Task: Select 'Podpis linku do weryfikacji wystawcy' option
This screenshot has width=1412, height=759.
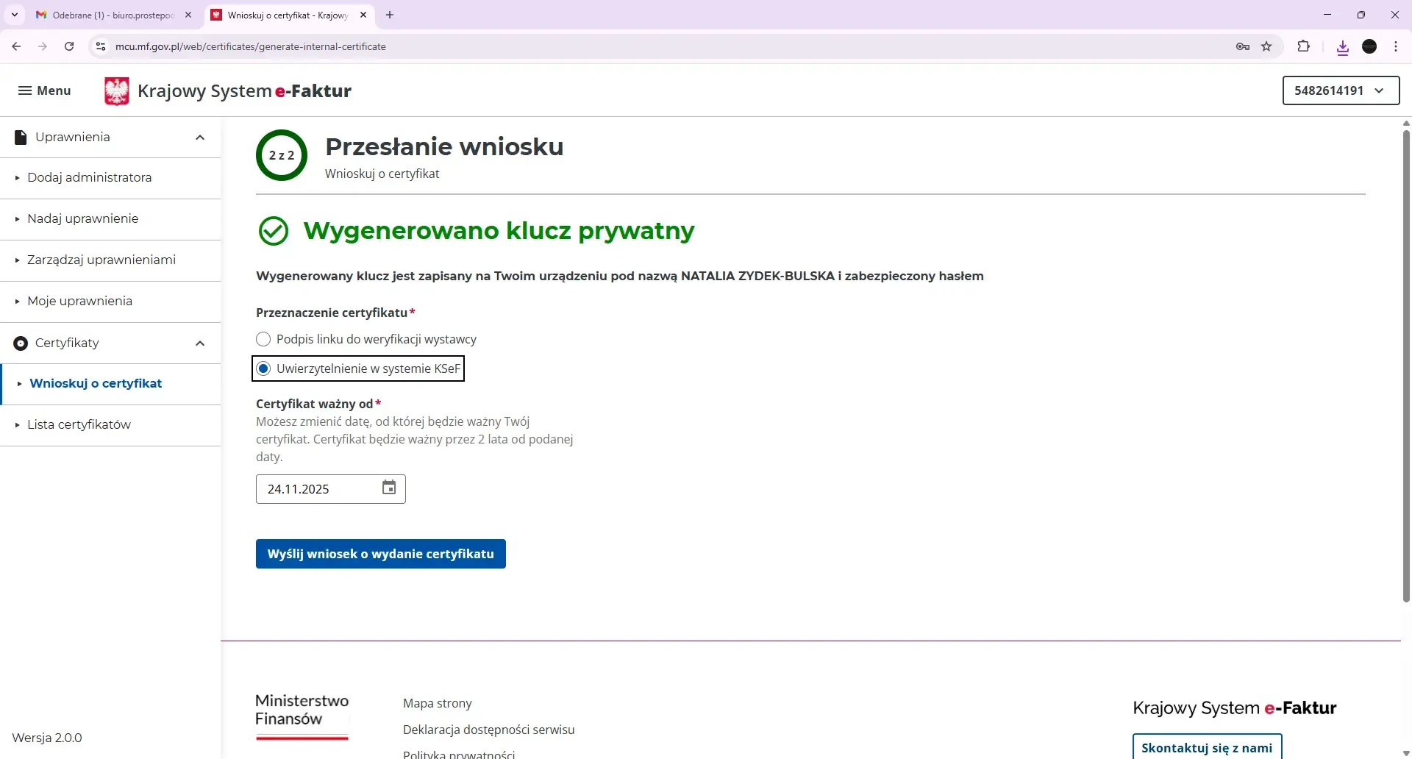Action: point(263,339)
